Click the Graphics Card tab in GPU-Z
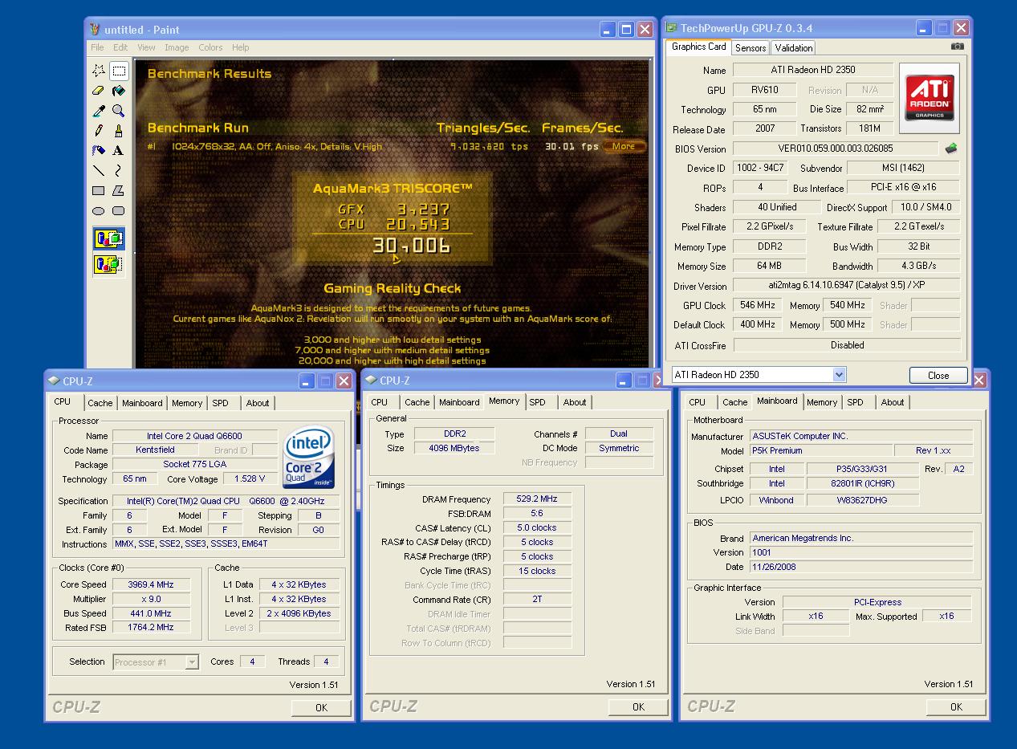This screenshot has width=1017, height=749. [698, 47]
